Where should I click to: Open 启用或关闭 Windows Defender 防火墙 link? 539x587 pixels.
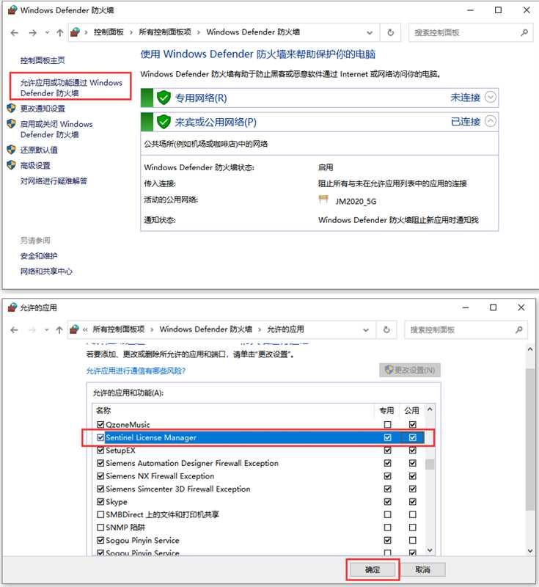(56, 129)
